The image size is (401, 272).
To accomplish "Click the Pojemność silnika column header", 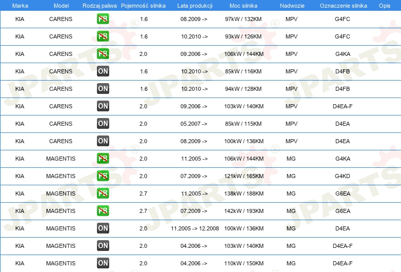I will (143, 6).
